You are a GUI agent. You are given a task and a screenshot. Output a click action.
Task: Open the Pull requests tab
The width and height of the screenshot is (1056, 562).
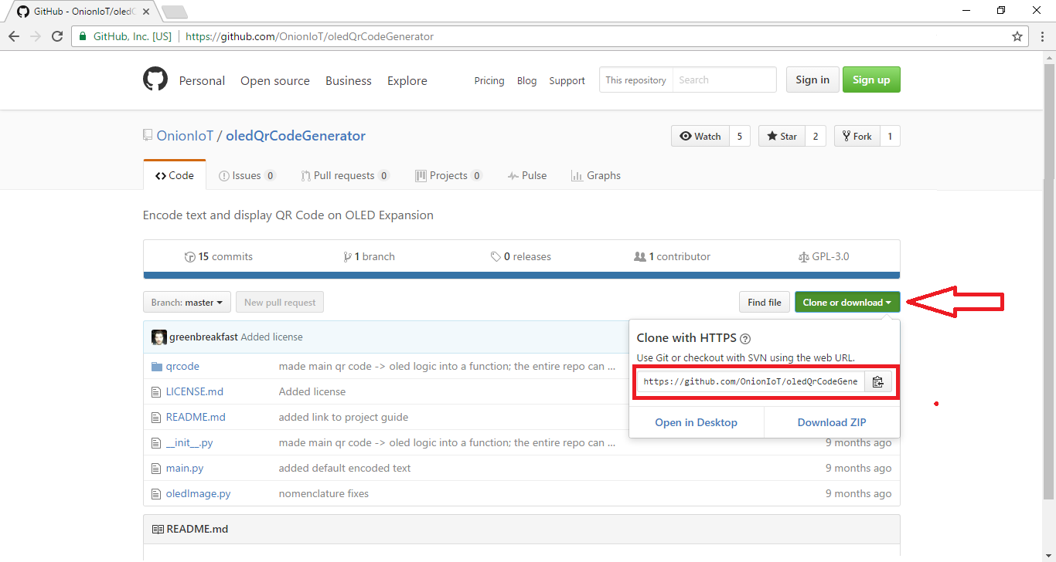345,175
